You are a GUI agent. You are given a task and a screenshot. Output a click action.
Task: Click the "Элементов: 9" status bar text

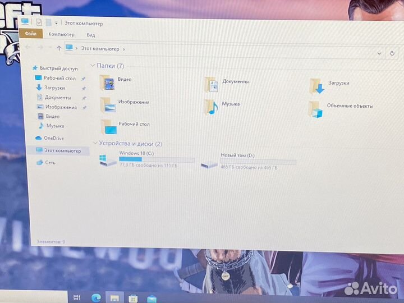(x=50, y=242)
